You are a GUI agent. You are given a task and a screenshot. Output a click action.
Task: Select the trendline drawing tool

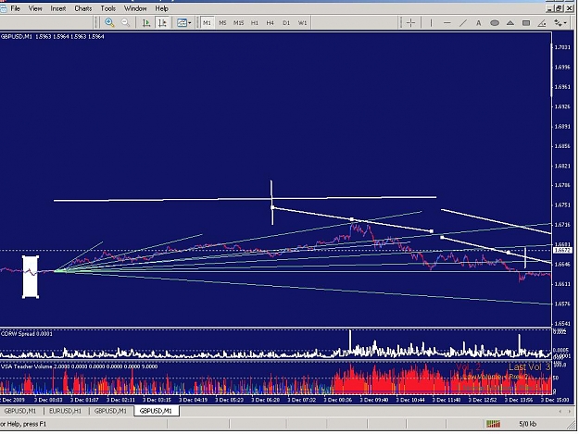(x=462, y=23)
